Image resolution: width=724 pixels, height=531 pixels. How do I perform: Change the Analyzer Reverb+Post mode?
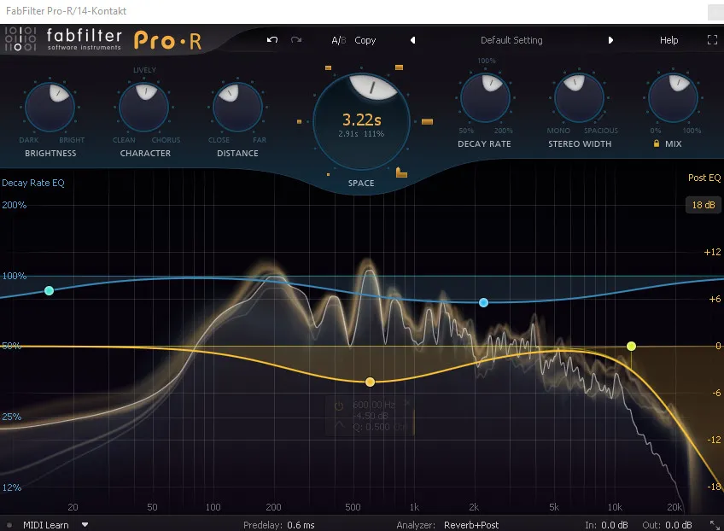click(471, 525)
